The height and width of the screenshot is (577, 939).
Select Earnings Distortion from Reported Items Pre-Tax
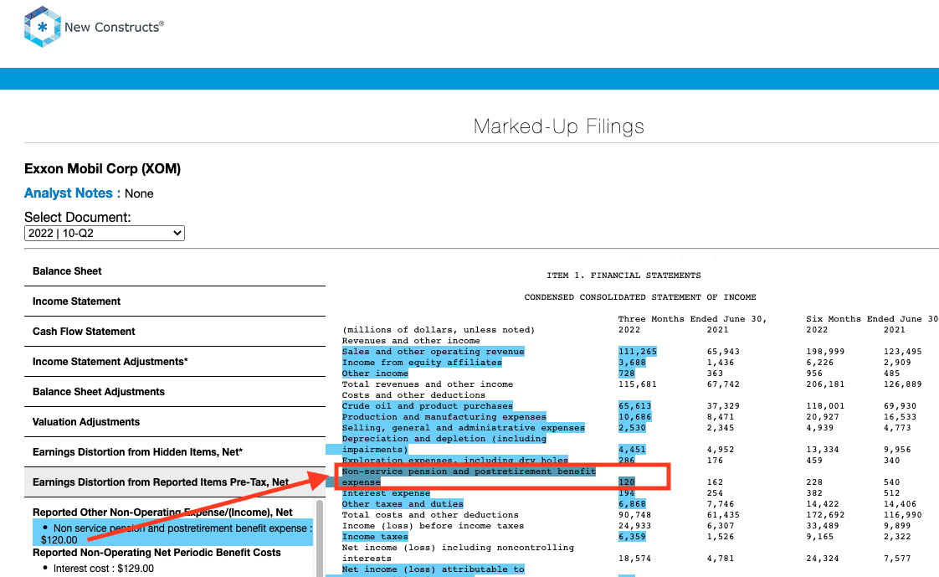175,482
